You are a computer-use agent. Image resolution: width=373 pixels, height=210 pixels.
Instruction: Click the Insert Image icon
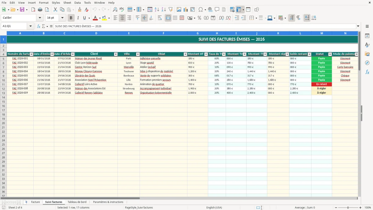[x=179, y=10]
